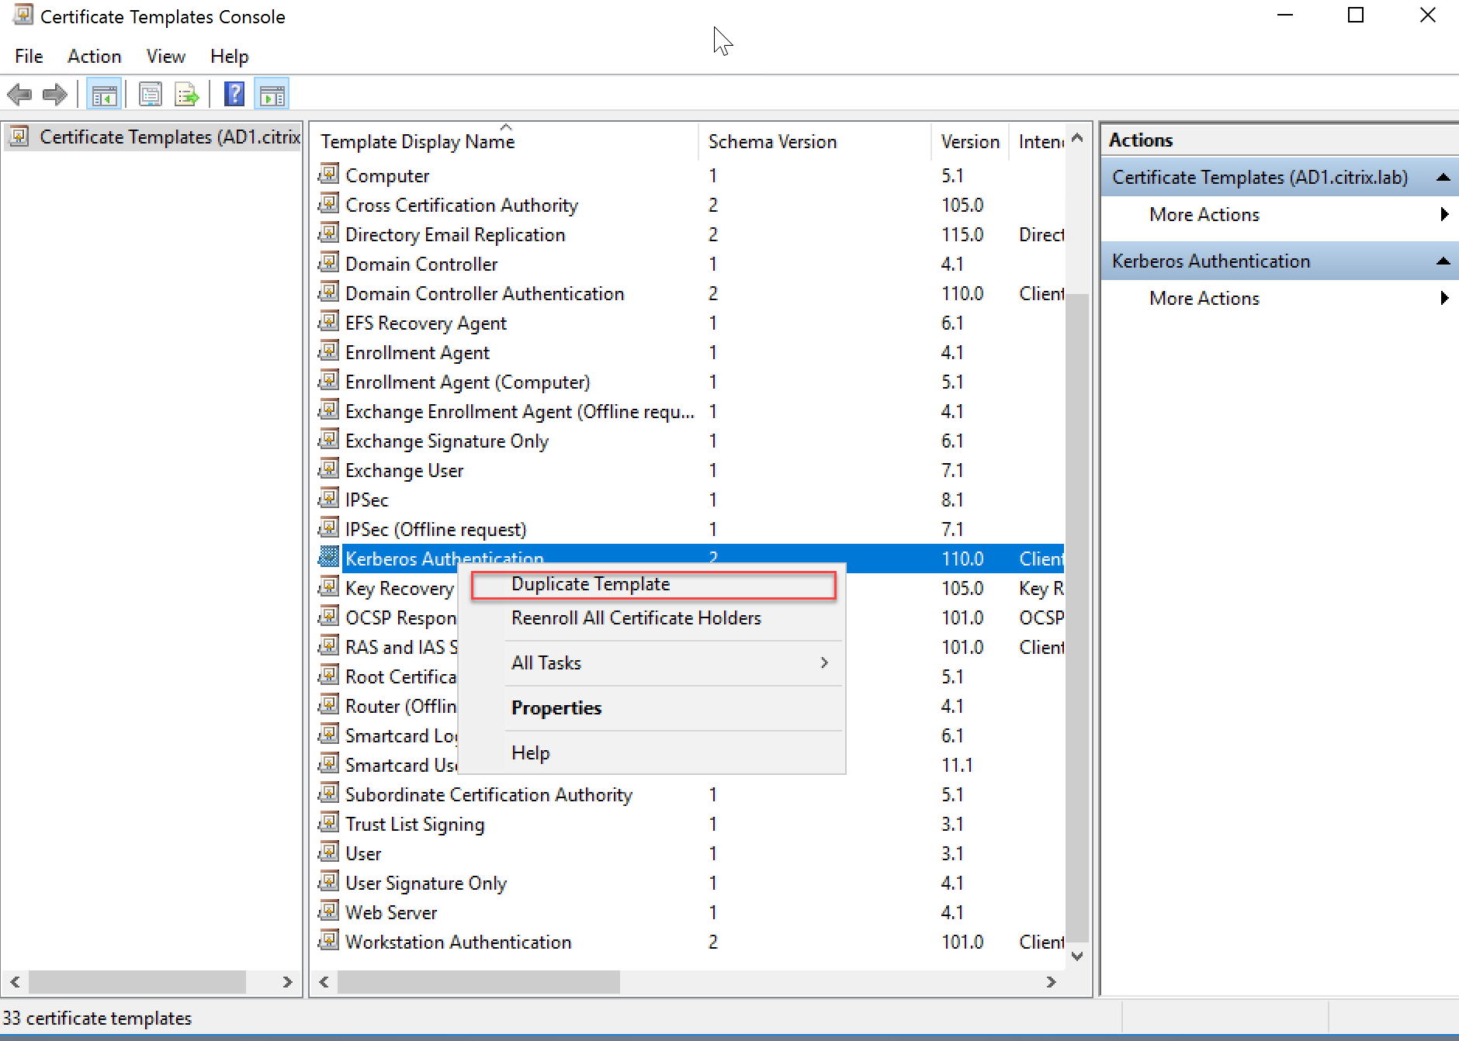Sort by Schema Version column header

(772, 142)
